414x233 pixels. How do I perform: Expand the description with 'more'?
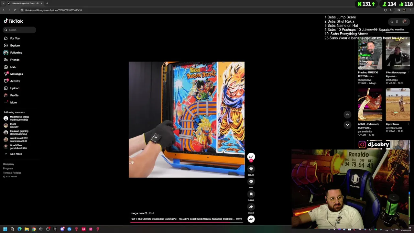click(x=239, y=219)
